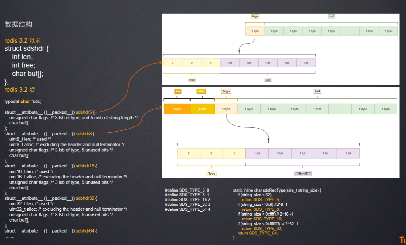Click the "return SDS_TYPE_5;" line

(x=261, y=200)
